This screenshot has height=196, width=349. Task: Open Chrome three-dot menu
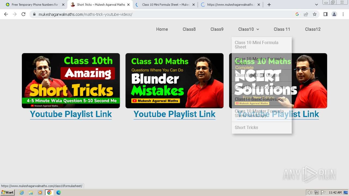pyautogui.click(x=343, y=14)
